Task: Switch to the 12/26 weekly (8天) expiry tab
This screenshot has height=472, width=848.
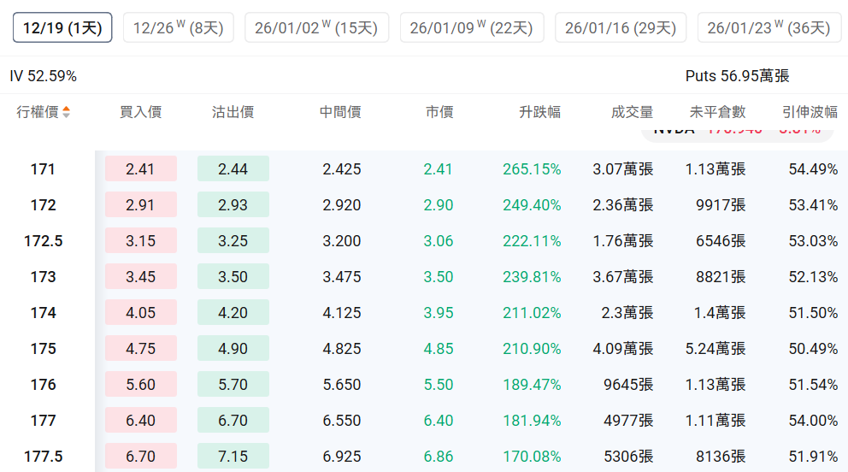Action: click(178, 28)
